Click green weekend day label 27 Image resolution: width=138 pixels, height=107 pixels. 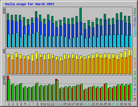click(x=113, y=104)
